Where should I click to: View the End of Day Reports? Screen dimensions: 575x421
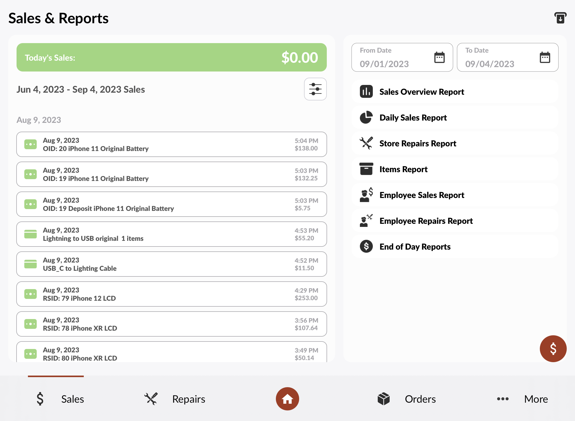click(x=415, y=247)
